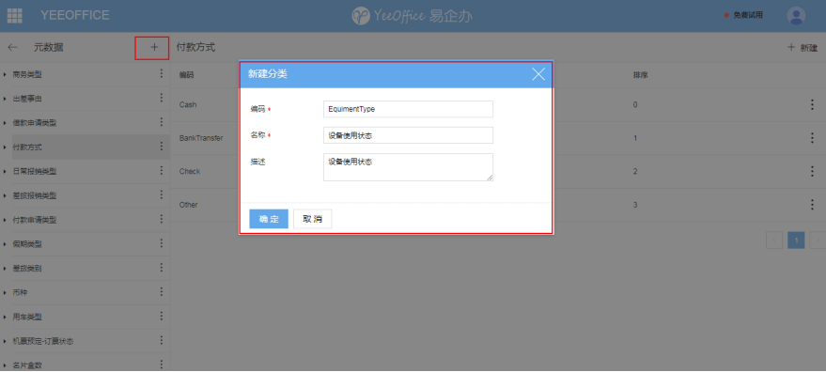
Task: Select 名片盒数 in the sidebar
Action: tap(27, 365)
